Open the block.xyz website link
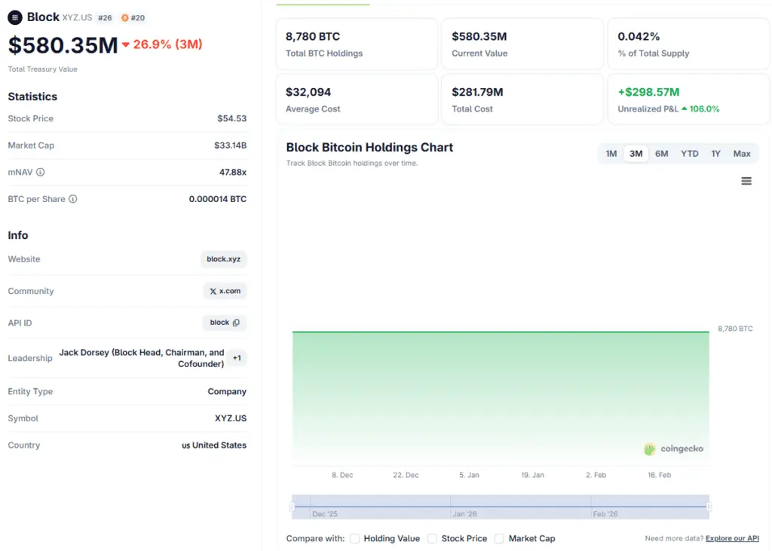772x551 pixels. click(x=224, y=259)
